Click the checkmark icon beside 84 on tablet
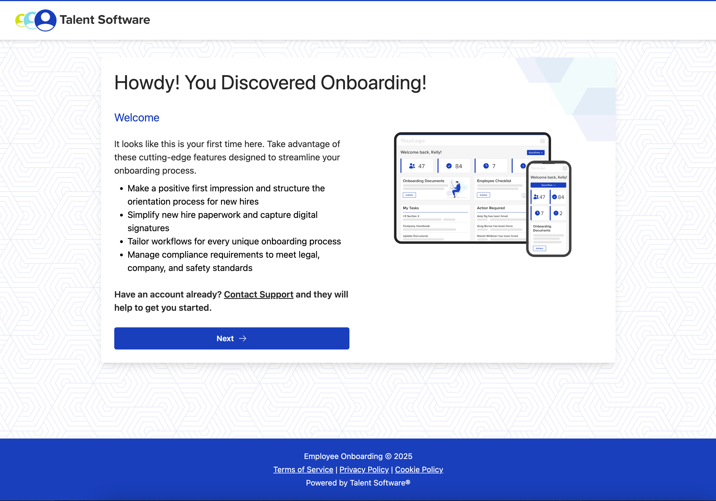716x501 pixels. coord(449,166)
